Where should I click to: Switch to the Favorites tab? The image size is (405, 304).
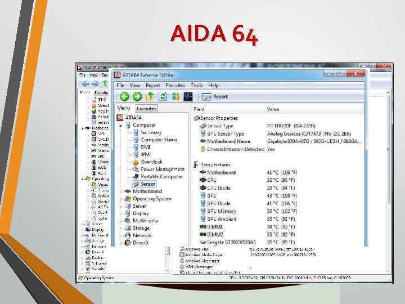[146, 109]
